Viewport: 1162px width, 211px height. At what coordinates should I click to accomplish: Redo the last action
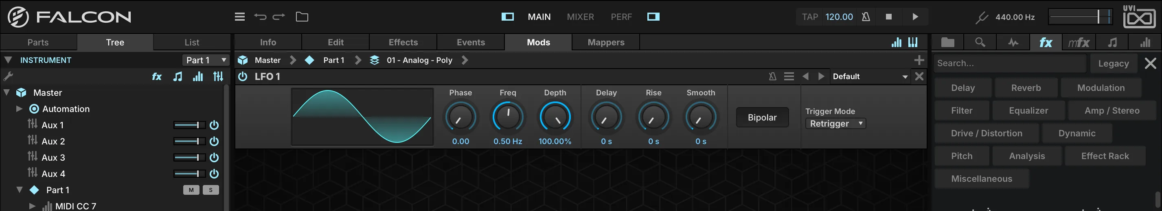[279, 17]
